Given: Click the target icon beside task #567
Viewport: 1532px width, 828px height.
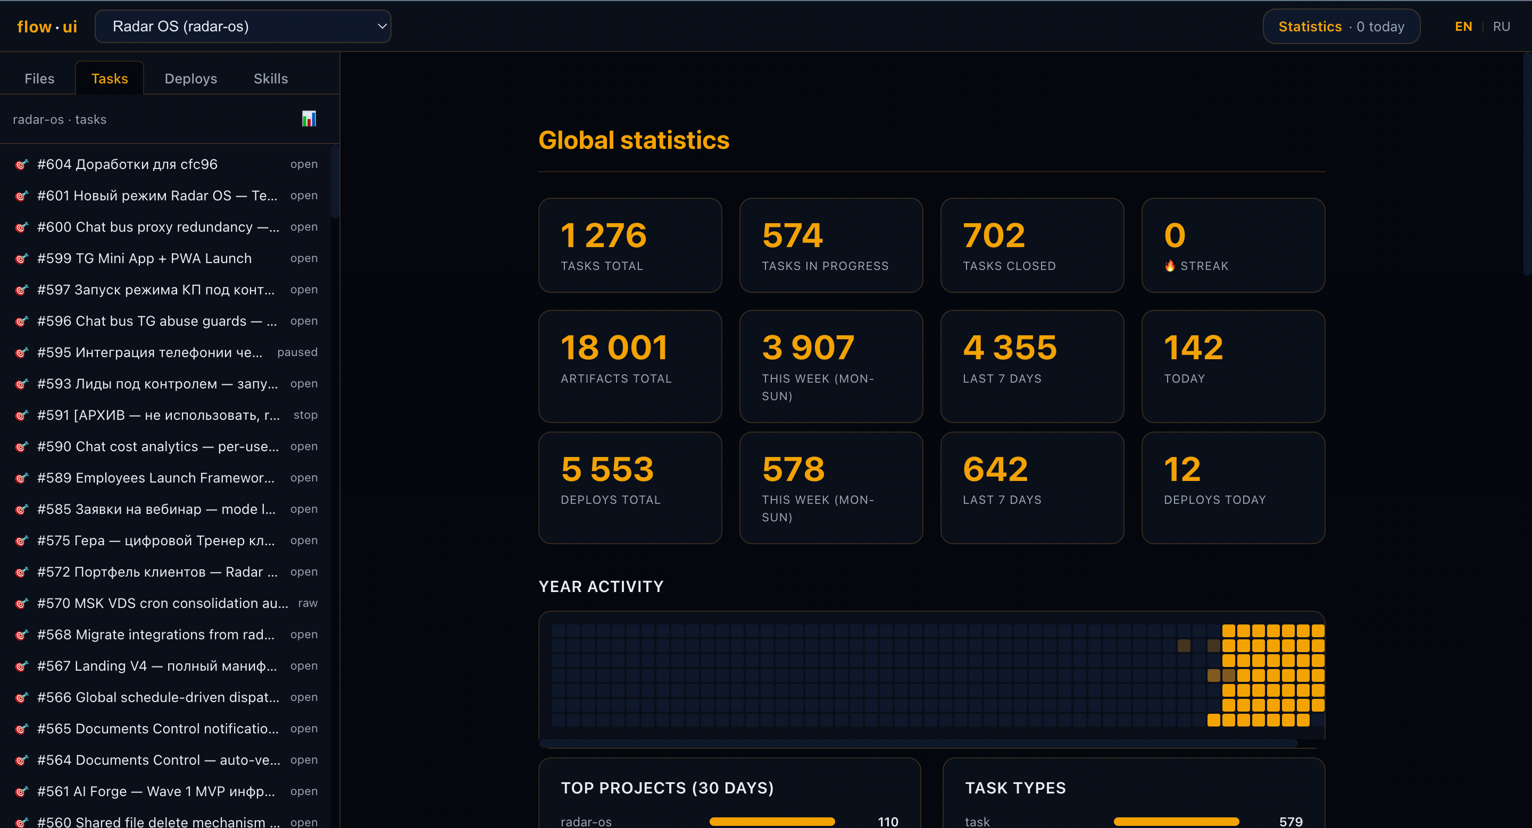Looking at the screenshot, I should pos(21,666).
